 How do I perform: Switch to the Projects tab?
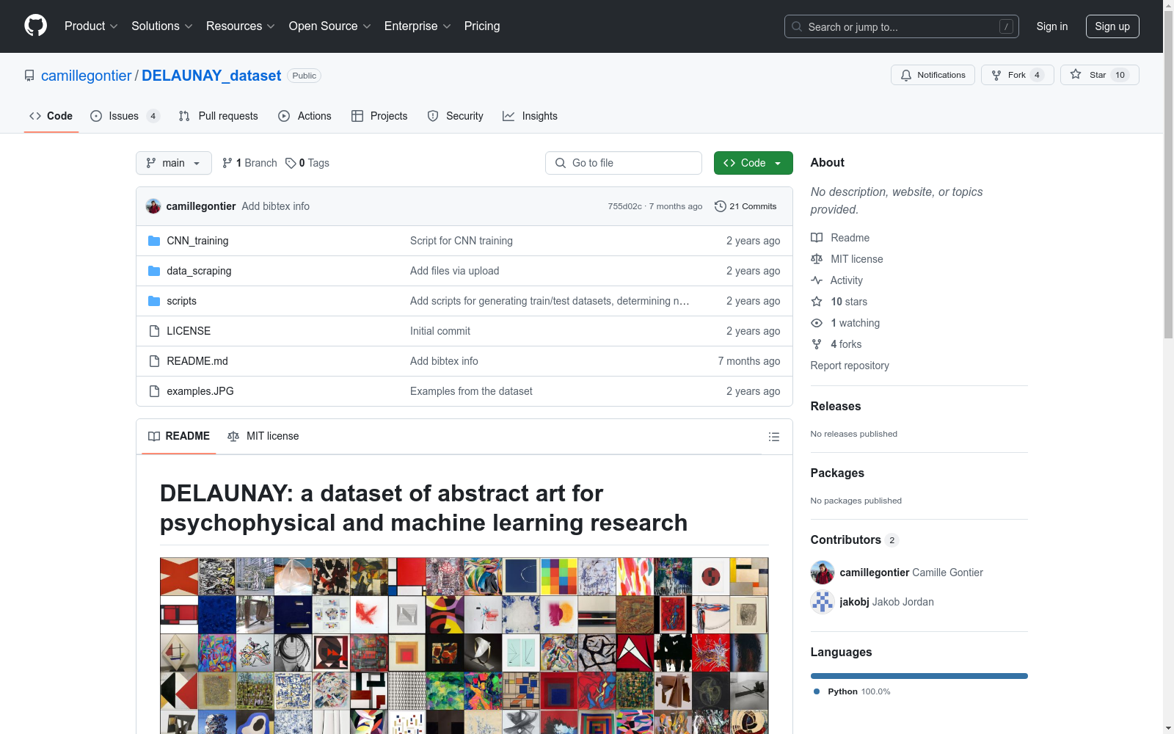click(379, 116)
